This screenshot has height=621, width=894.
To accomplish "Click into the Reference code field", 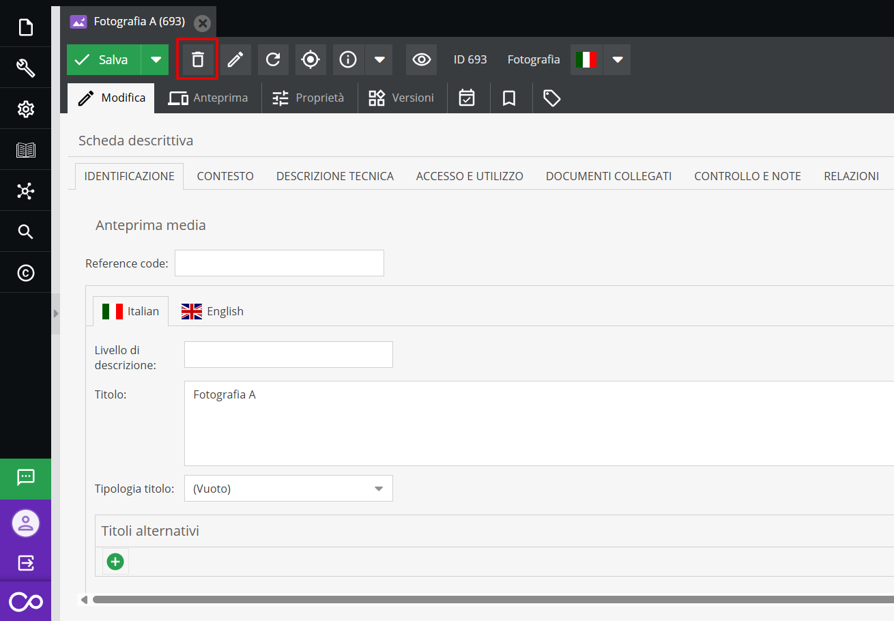I will point(279,263).
